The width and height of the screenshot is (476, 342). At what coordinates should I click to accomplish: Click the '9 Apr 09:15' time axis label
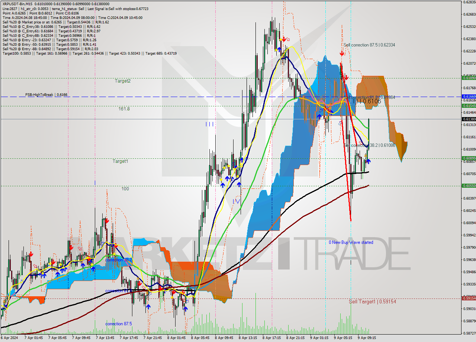pyautogui.click(x=366, y=338)
